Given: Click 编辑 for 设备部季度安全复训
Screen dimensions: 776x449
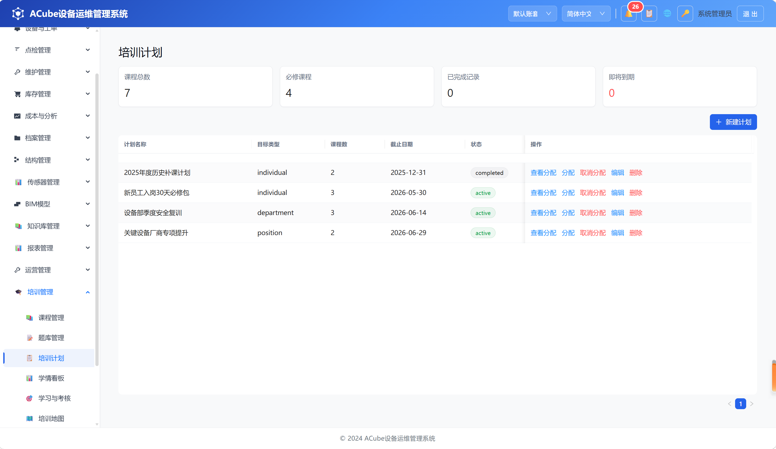Looking at the screenshot, I should 617,213.
